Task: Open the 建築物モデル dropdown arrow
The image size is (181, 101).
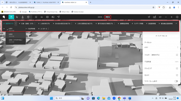Action: [x=16, y=24]
